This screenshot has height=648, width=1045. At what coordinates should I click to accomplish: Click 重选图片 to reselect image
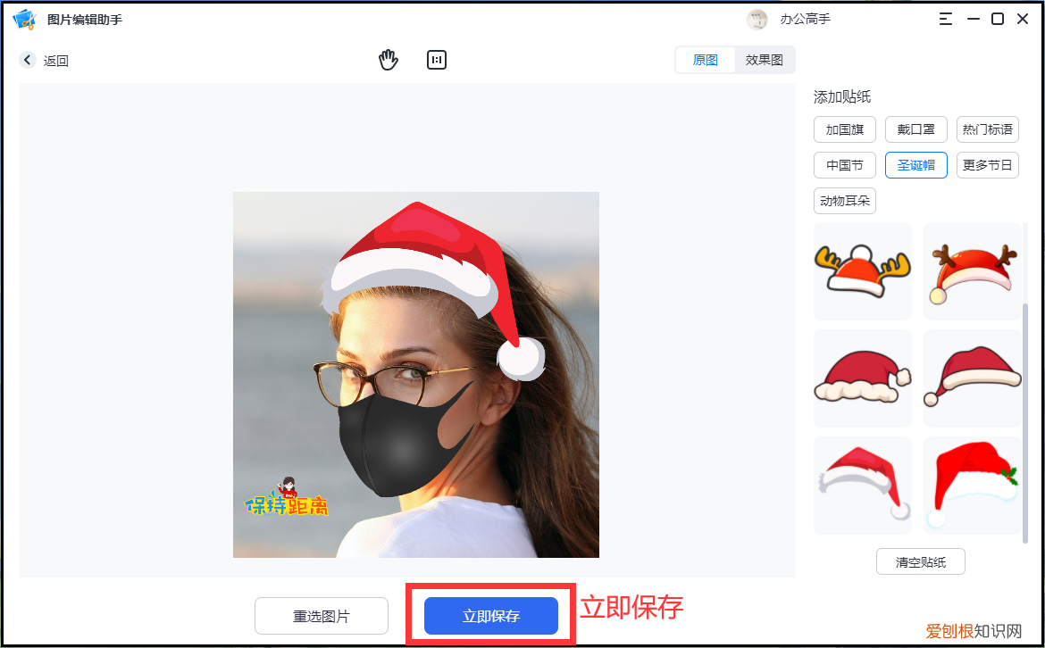[x=321, y=615]
